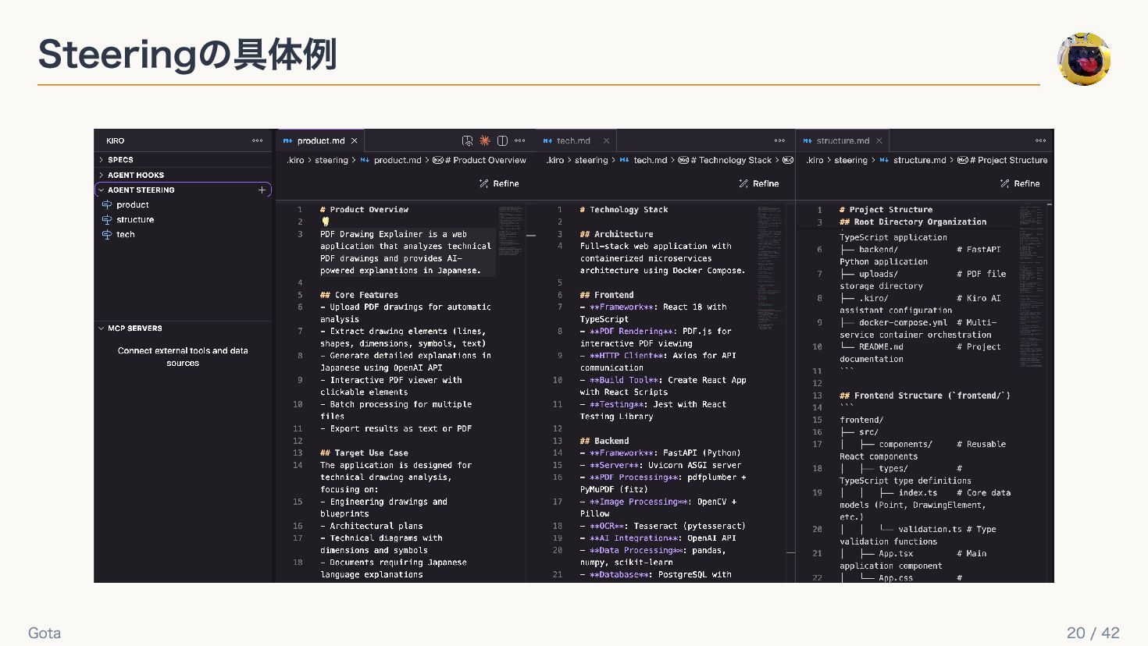Click the lightbulb hint in product.md

(x=326, y=222)
